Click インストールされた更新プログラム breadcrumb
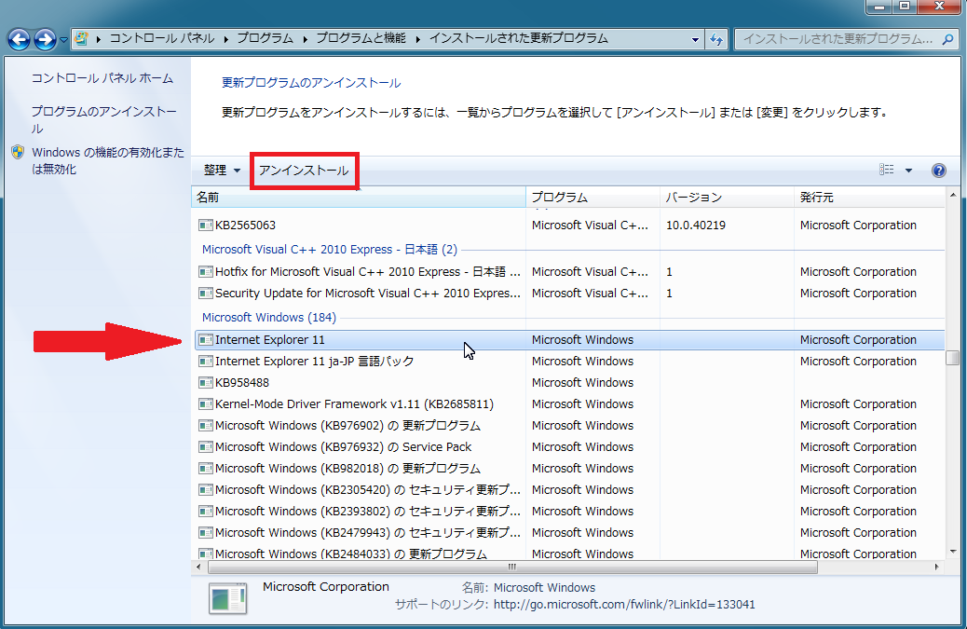 click(519, 38)
